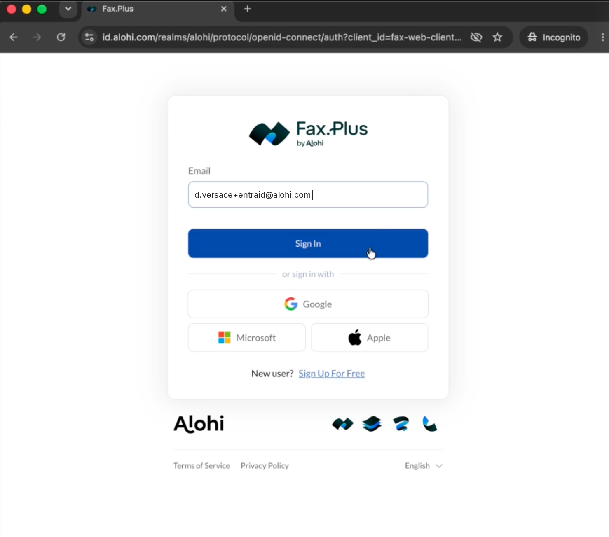
Task: Open Privacy Policy link
Action: pyautogui.click(x=265, y=466)
